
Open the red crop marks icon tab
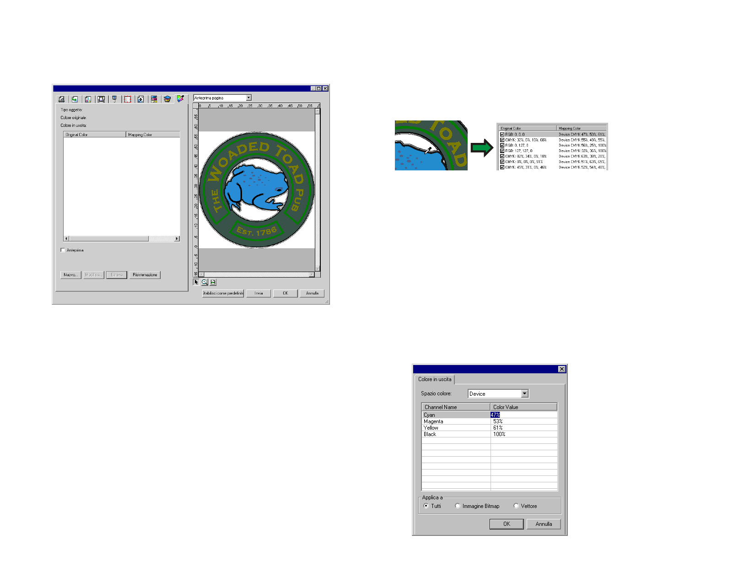[128, 99]
